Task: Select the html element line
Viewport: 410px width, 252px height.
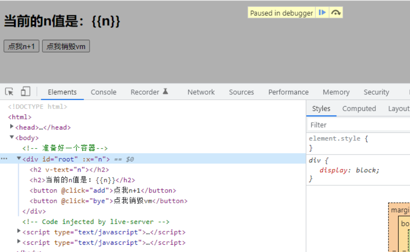Action: pyautogui.click(x=20, y=117)
